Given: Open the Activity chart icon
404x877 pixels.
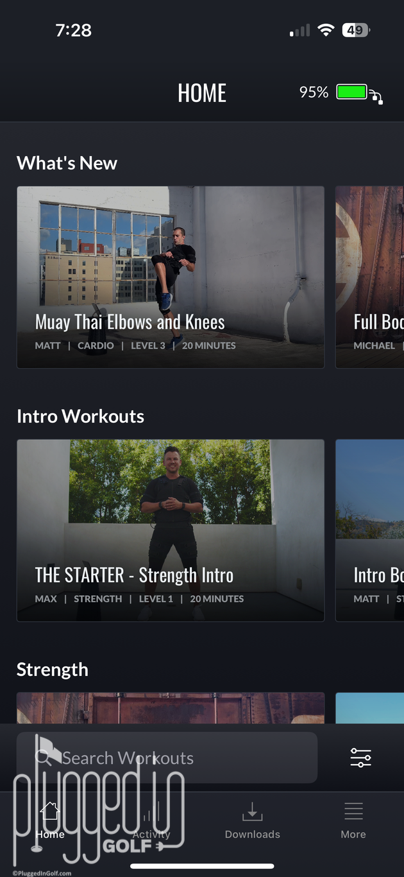Looking at the screenshot, I should [151, 813].
